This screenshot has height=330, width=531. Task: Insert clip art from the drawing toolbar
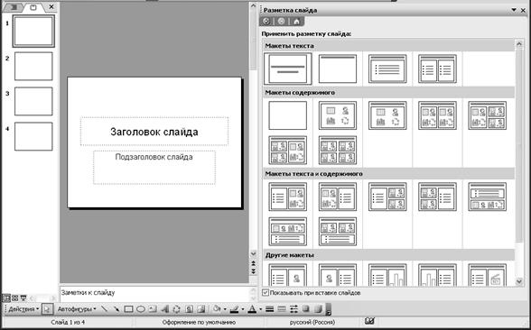tap(189, 309)
